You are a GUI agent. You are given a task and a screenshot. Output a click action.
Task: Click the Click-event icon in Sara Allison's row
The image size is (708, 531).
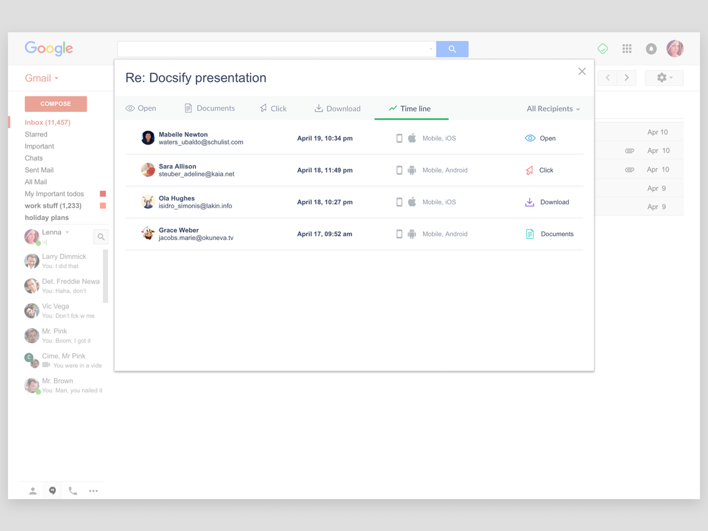coord(529,170)
